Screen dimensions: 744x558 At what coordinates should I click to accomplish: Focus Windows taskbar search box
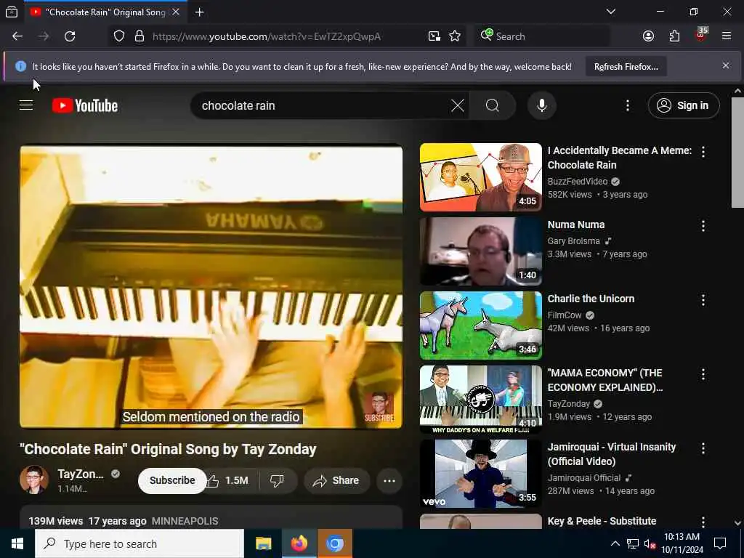pyautogui.click(x=139, y=543)
